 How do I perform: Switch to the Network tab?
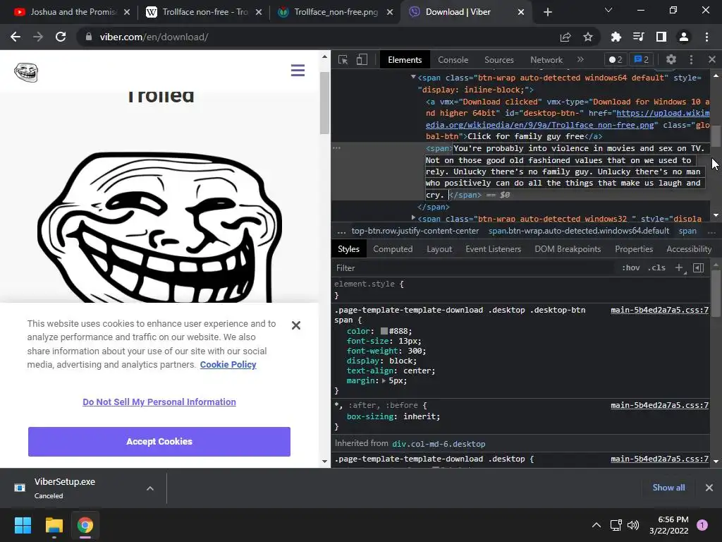[x=546, y=60]
